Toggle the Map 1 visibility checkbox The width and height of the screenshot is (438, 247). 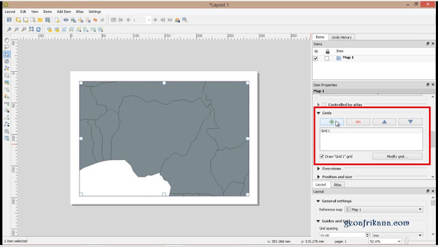(x=315, y=58)
